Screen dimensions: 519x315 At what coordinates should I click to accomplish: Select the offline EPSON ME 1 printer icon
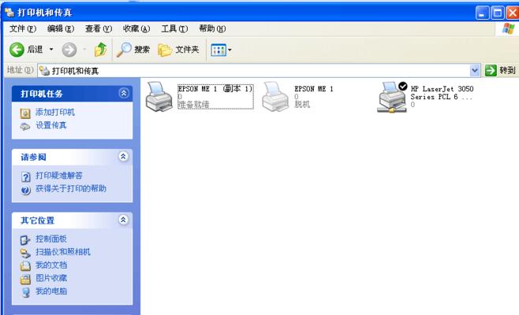(275, 97)
